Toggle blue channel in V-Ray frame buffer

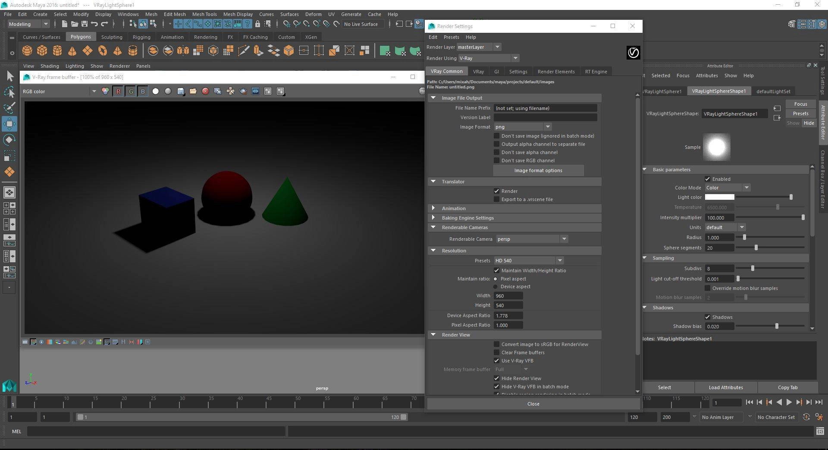143,91
